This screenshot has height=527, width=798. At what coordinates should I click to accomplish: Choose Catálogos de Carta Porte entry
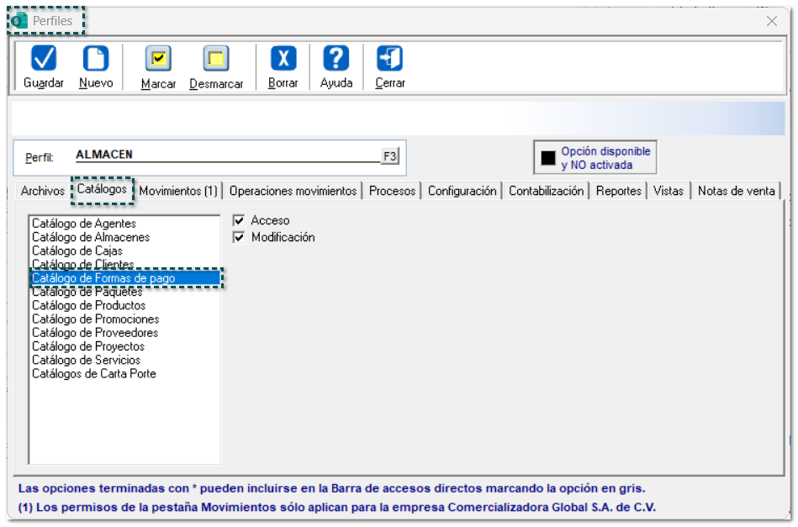click(x=93, y=374)
